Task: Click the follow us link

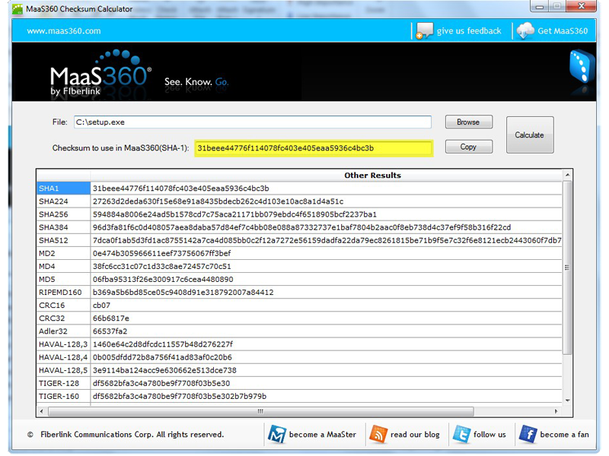Action: pyautogui.click(x=489, y=435)
